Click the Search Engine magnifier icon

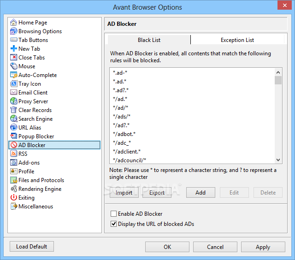coord(13,119)
